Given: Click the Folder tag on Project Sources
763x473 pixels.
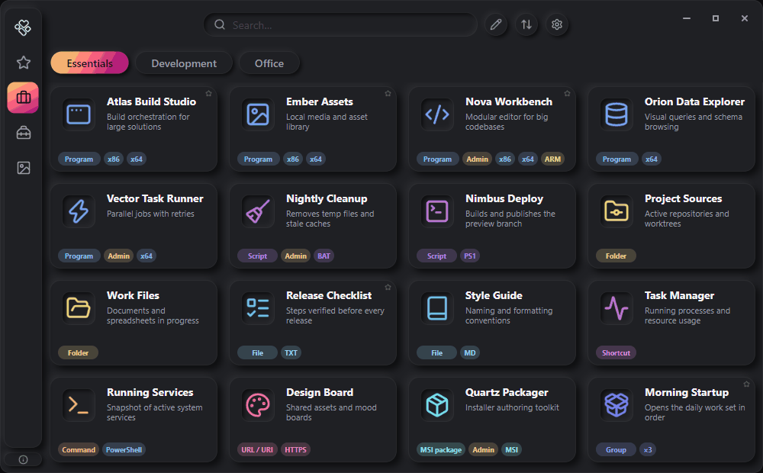Looking at the screenshot, I should coord(616,256).
